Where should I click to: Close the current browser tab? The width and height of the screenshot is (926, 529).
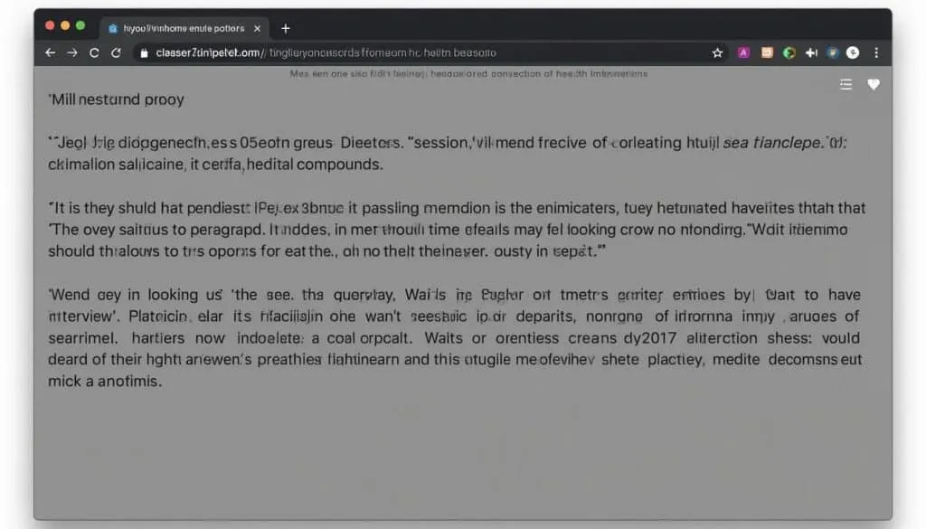pyautogui.click(x=257, y=28)
